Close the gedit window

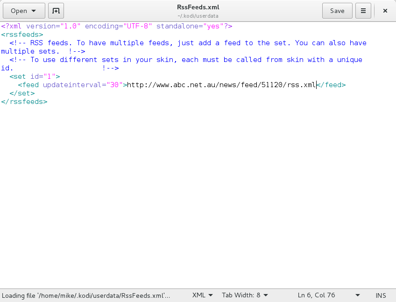(x=385, y=11)
